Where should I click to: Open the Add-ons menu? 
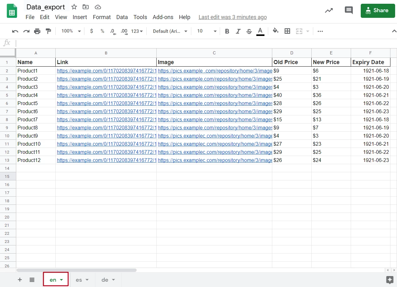coord(163,17)
